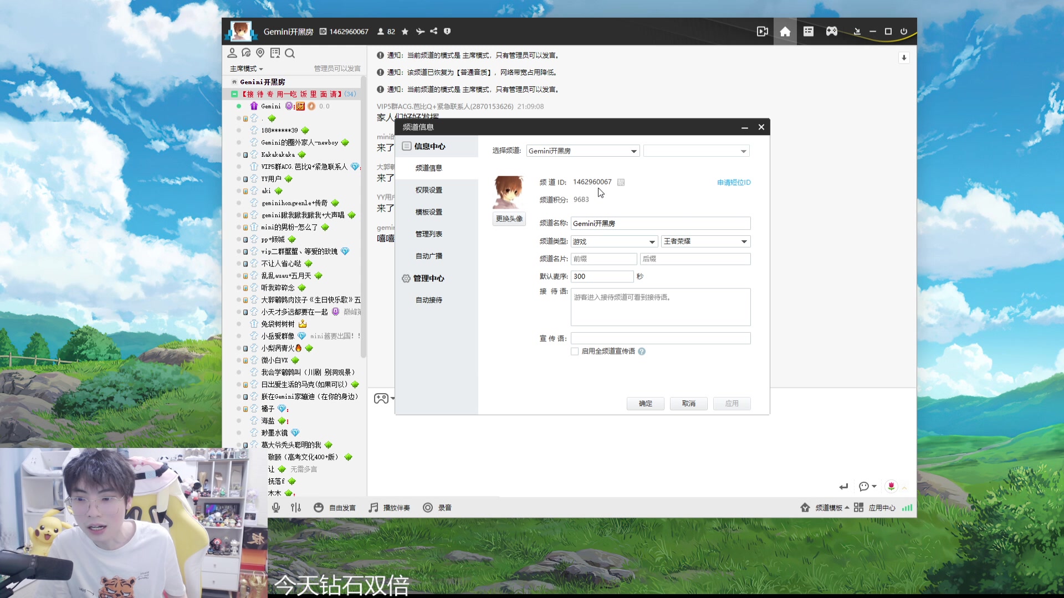Image resolution: width=1064 pixels, height=598 pixels.
Task: Collapse the 接待专用 channel node
Action: pos(234,94)
